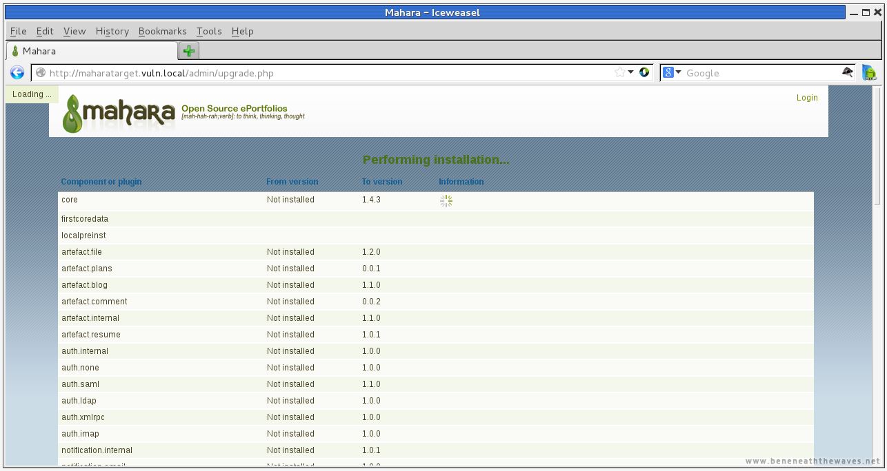Click the magnifier search-go icon
Image resolution: width=887 pixels, height=471 pixels.
pos(848,72)
